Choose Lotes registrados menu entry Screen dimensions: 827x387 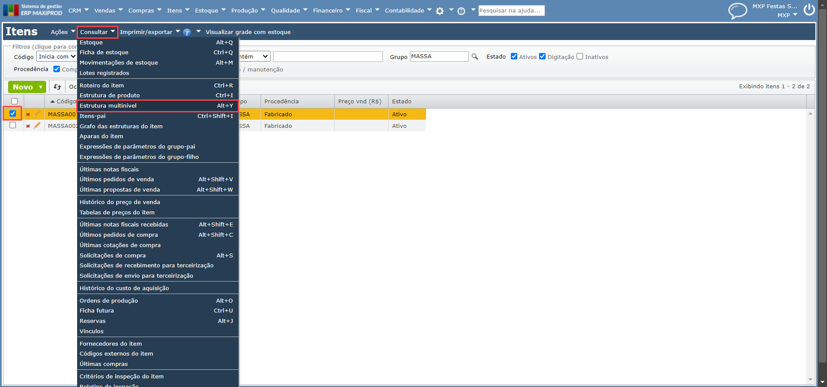[x=158, y=73]
